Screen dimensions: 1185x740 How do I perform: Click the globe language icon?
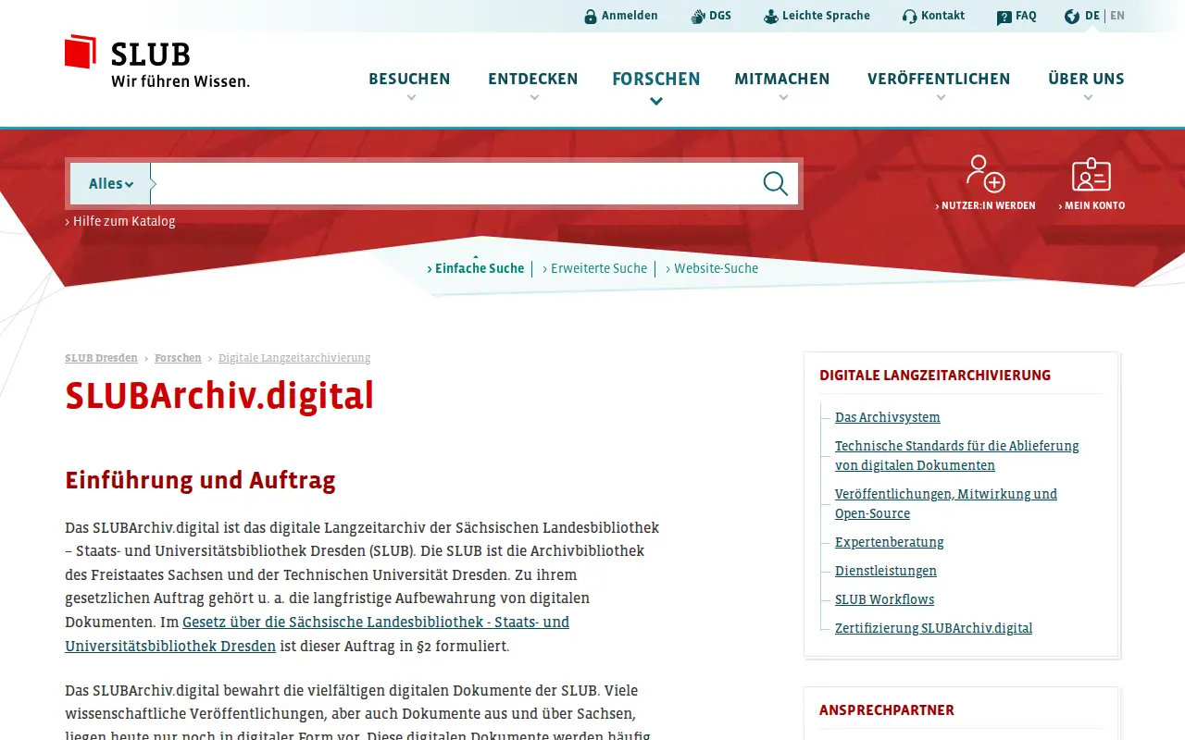1072,17
